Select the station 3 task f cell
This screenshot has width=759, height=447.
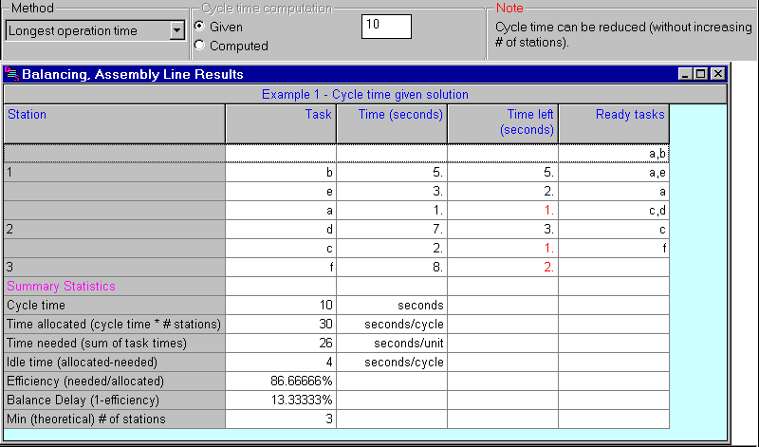(281, 267)
